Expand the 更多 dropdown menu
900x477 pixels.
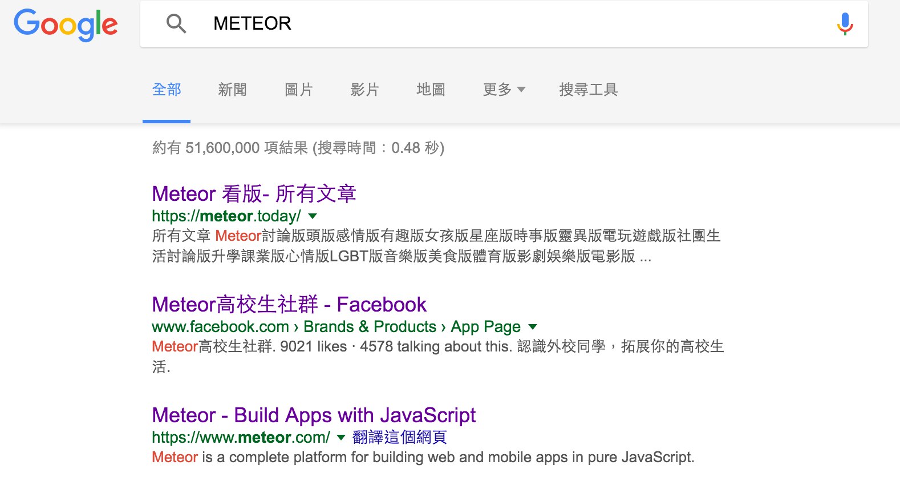(504, 90)
